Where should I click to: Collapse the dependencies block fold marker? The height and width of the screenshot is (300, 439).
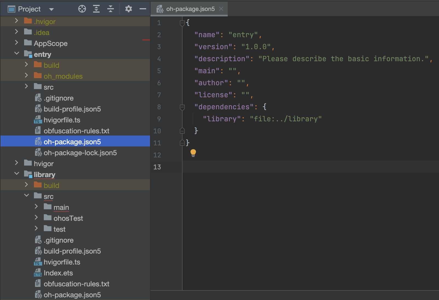182,107
